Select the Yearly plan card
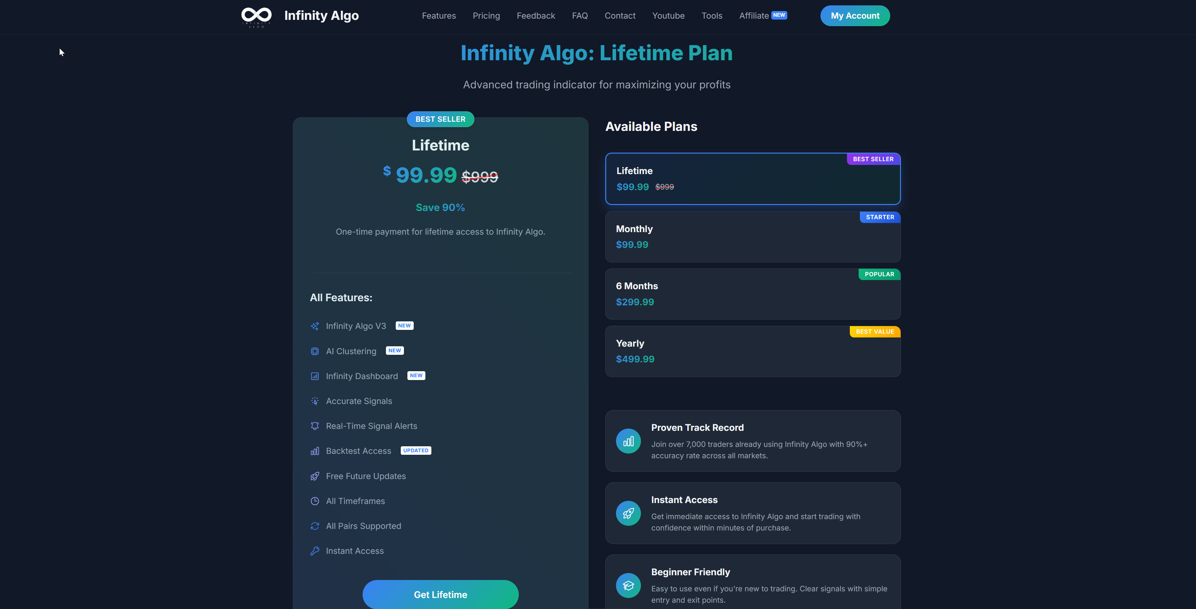1196x609 pixels. click(x=752, y=351)
